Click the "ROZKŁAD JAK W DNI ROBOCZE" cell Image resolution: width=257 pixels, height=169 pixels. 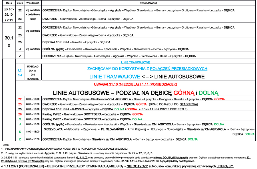pos(33,73)
